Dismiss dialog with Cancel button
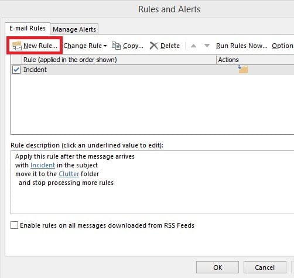This screenshot has height=278, width=294. pyautogui.click(x=265, y=267)
